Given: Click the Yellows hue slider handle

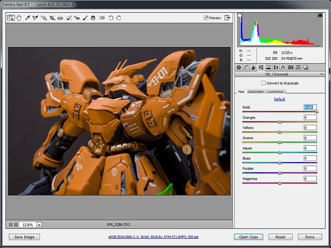Looking at the screenshot, I should point(280,132).
